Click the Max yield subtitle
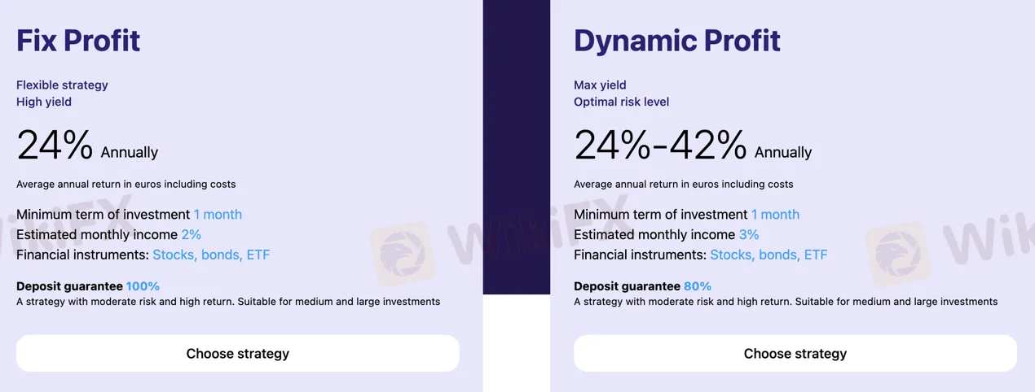The image size is (1035, 392). click(600, 85)
